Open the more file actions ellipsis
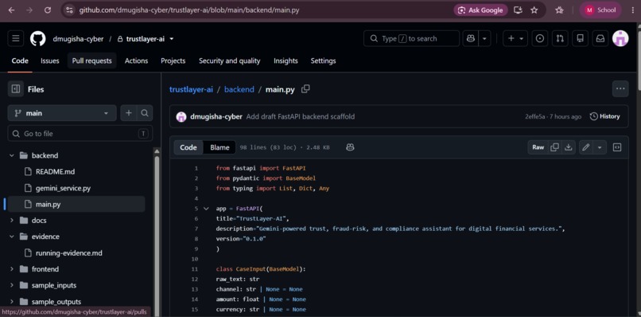Image resolution: width=641 pixels, height=317 pixels. pos(620,89)
